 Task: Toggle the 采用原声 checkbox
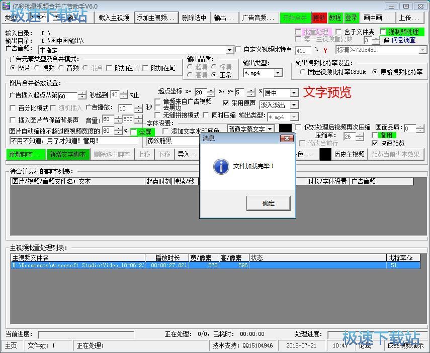point(226,103)
